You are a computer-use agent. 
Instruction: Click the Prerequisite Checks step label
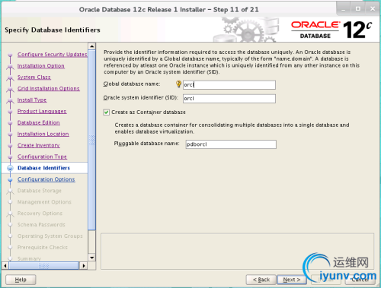coord(43,248)
